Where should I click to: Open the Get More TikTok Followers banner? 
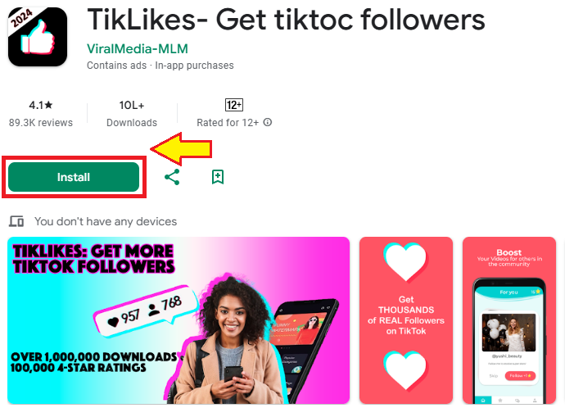[x=179, y=320]
